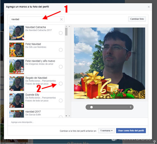Open the Navidad Catracha frame thumbnail
This screenshot has height=144, width=157.
[x=17, y=33]
